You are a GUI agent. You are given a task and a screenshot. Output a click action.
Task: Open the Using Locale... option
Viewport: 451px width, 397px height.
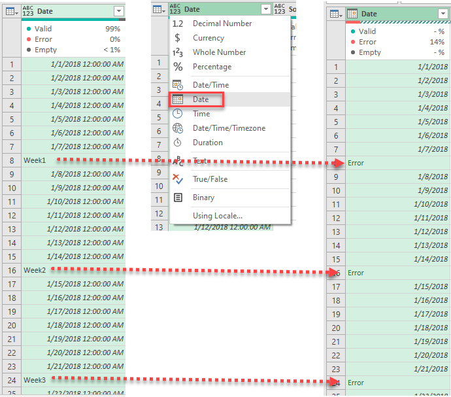217,216
